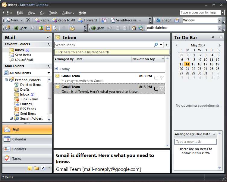Click the Print Preview icon
The width and height of the screenshot is (227, 182).
[55, 28]
